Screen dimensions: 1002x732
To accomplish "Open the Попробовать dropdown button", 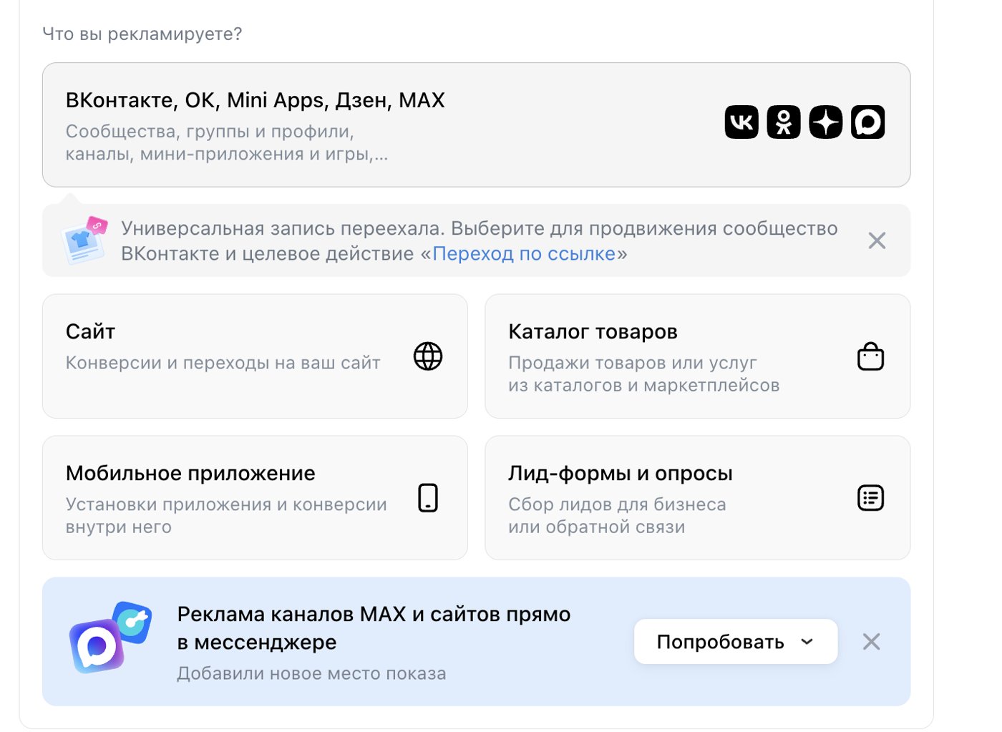I will pyautogui.click(x=736, y=642).
